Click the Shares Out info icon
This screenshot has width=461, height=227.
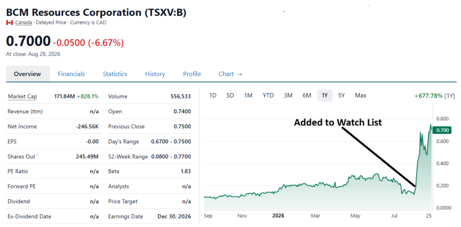tap(37, 155)
